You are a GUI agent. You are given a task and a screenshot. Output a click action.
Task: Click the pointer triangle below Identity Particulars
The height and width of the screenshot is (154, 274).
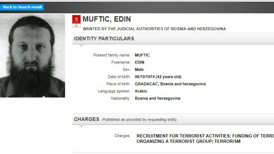81,45
